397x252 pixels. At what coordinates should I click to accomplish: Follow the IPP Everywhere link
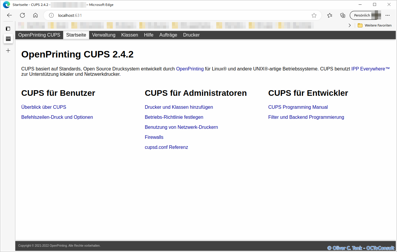370,69
